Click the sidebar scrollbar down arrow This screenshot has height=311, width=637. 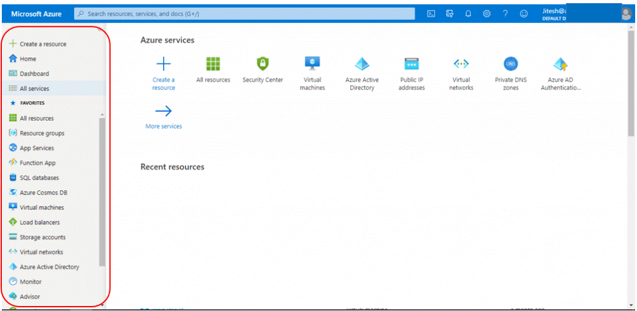pos(102,304)
